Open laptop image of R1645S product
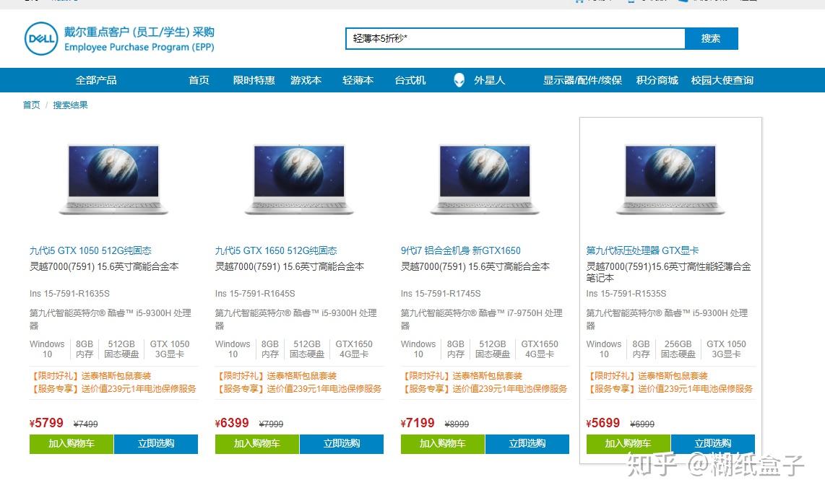The image size is (825, 498). [299, 179]
